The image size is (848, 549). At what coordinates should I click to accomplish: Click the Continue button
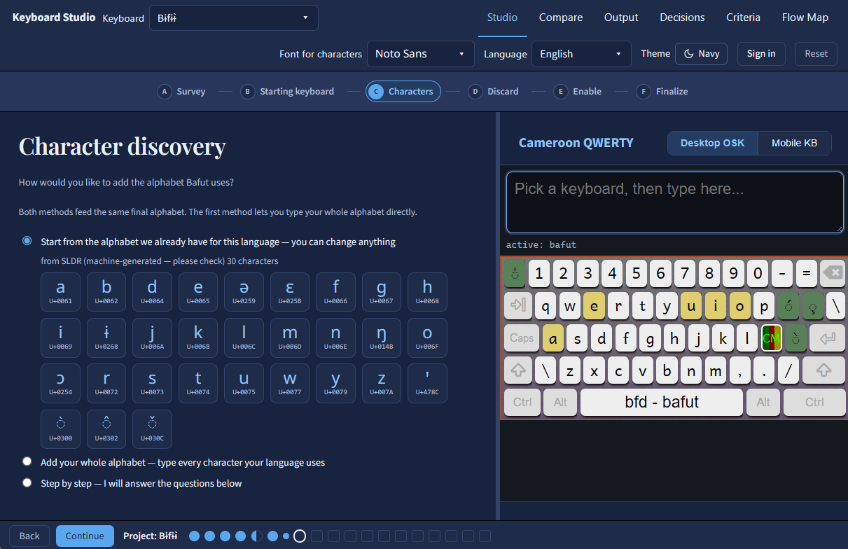tap(85, 536)
